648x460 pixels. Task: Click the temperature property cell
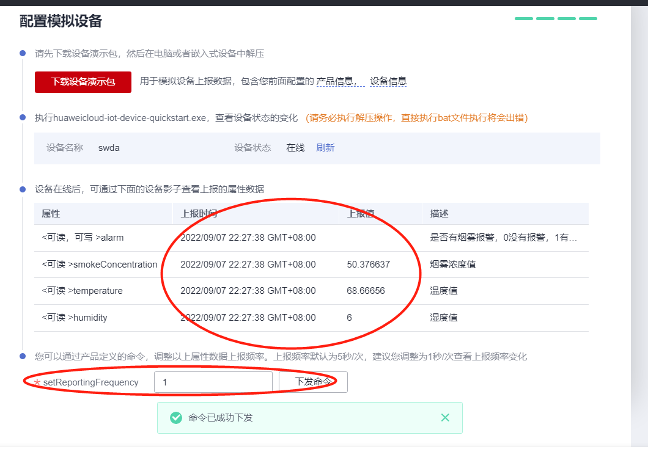click(83, 291)
